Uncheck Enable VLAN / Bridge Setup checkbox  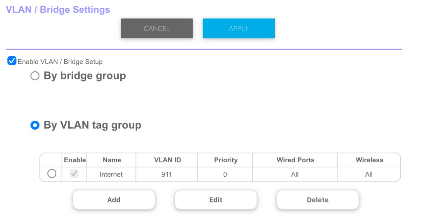[12, 61]
